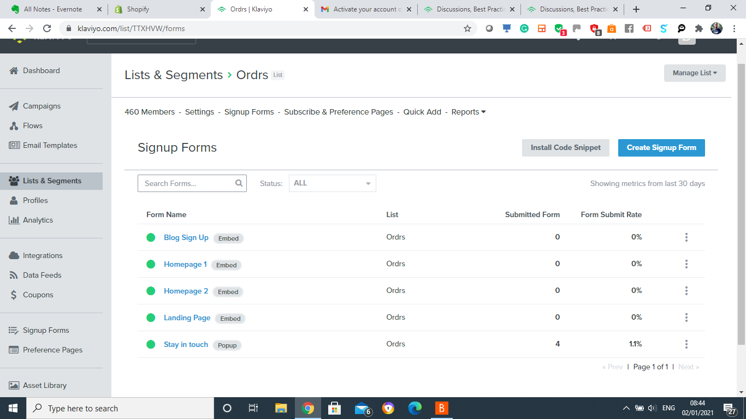Open the list Settings link
Viewport: 746px width, 419px height.
click(x=199, y=112)
